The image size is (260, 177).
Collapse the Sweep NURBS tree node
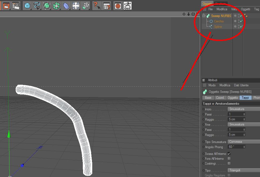204,16
